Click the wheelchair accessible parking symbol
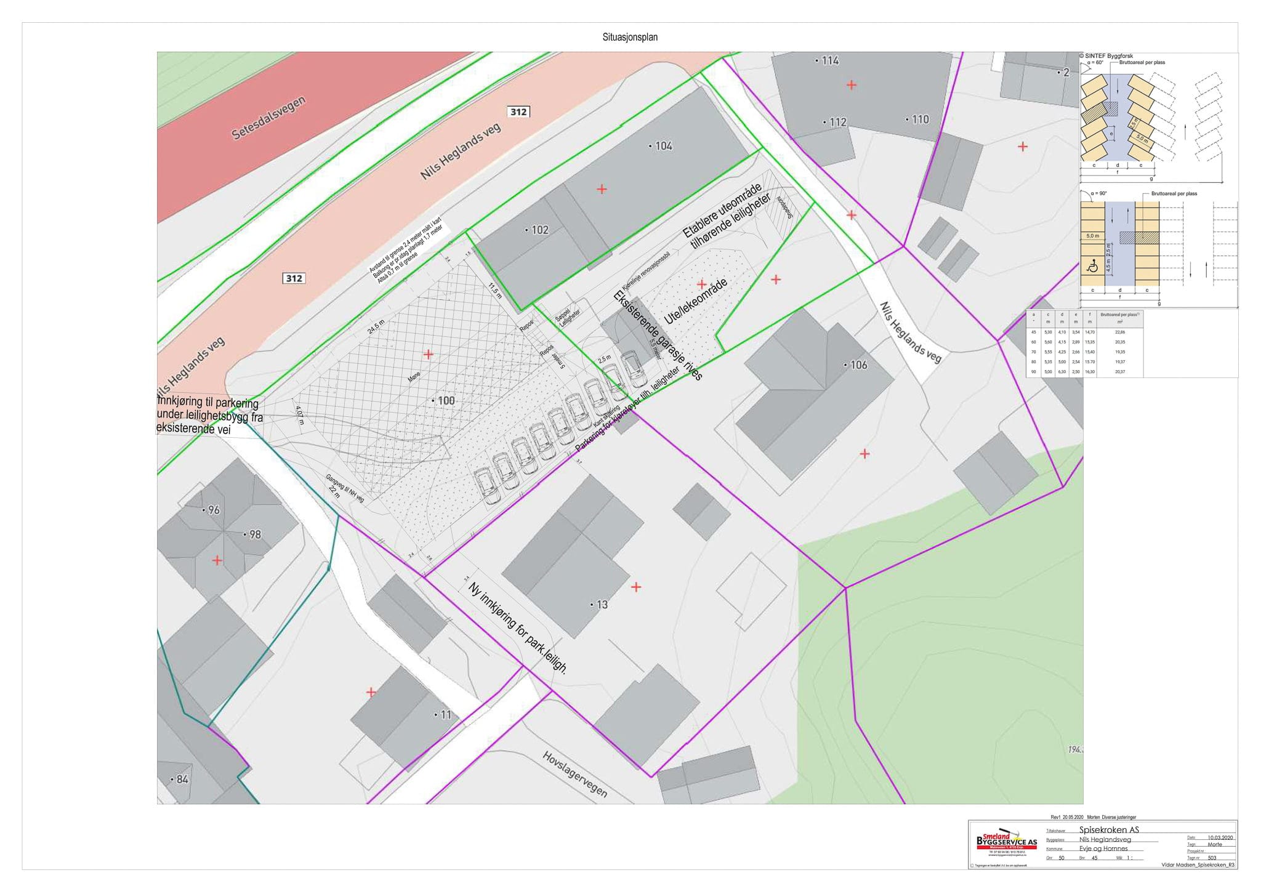The width and height of the screenshot is (1261, 891). 1093,267
